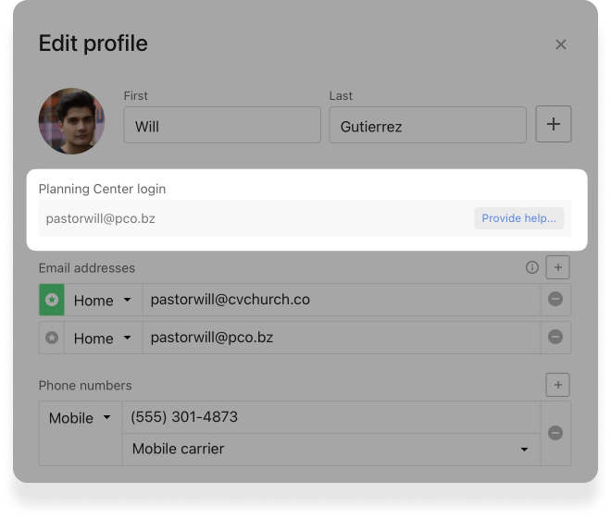Click the pastorwill@pco.bz email address field
Image resolution: width=611 pixels, height=518 pixels.
point(341,338)
